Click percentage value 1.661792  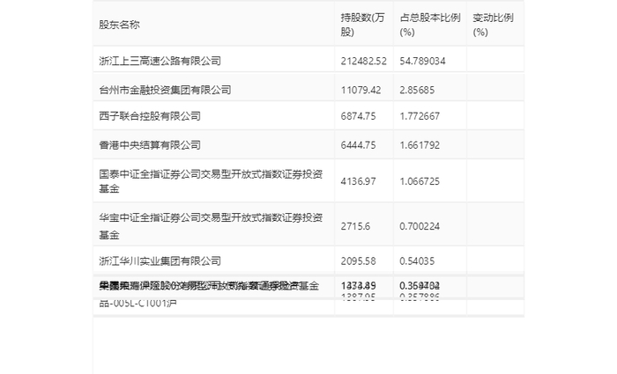click(x=420, y=145)
